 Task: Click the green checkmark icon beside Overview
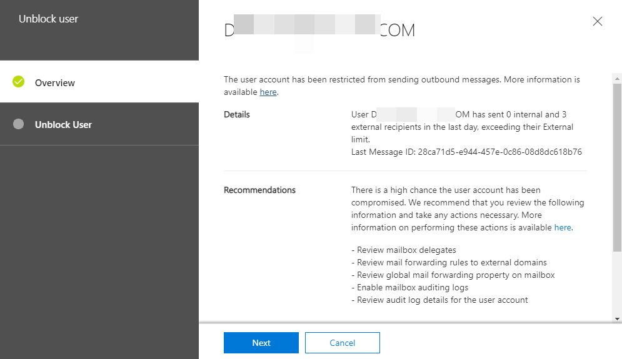click(19, 82)
